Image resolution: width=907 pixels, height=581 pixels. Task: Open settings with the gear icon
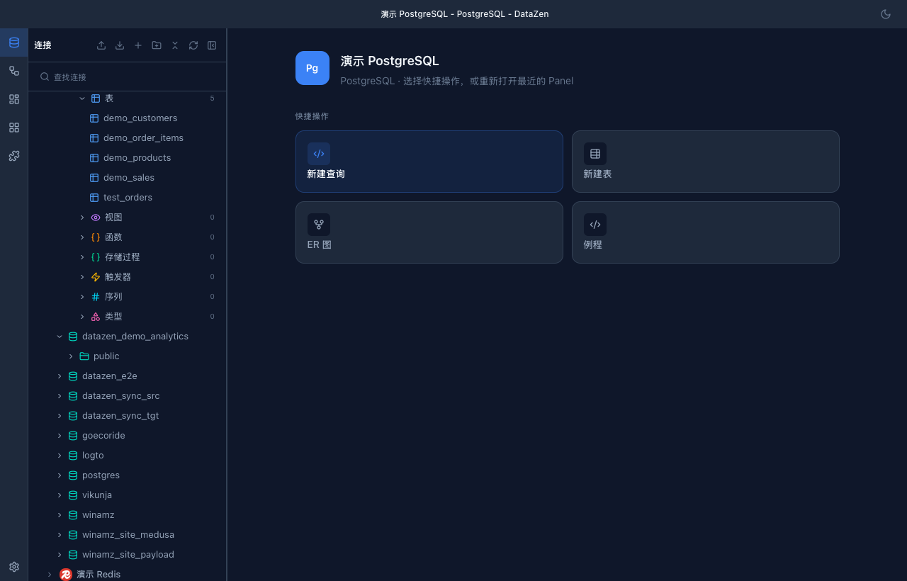tap(14, 567)
